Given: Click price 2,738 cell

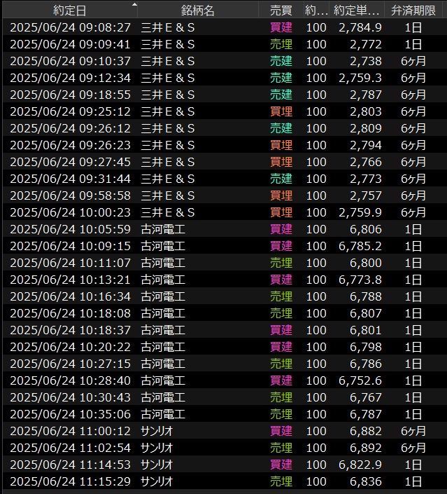Looking at the screenshot, I should (366, 61).
